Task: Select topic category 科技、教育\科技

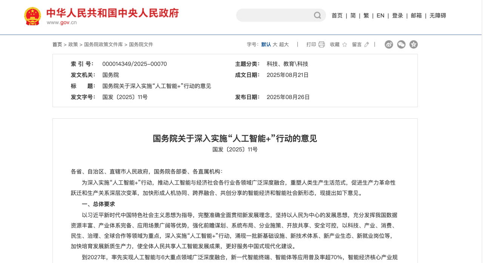Action: click(288, 64)
